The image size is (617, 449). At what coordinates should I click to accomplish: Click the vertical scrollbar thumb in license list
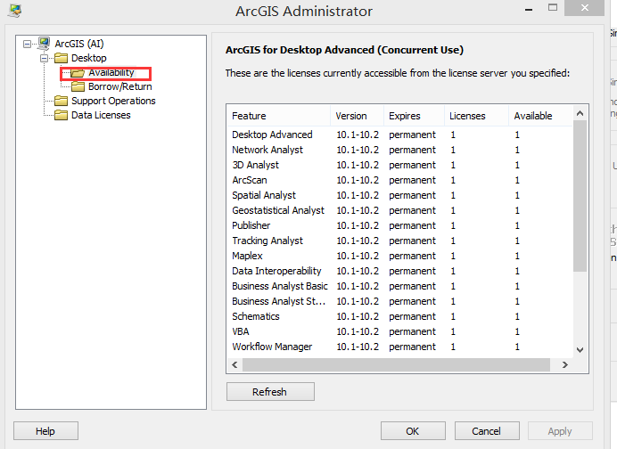click(580, 196)
